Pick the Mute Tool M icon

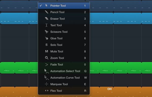[47, 51]
